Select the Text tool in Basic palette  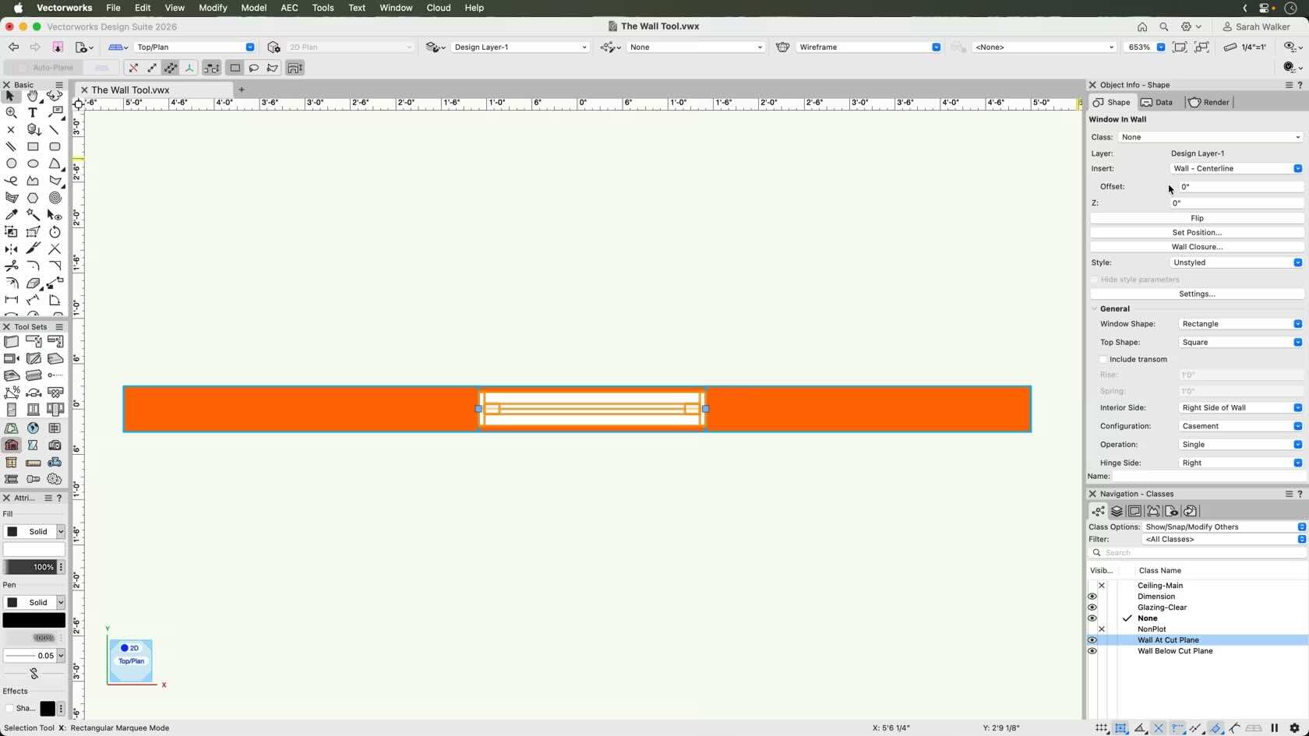pos(33,113)
